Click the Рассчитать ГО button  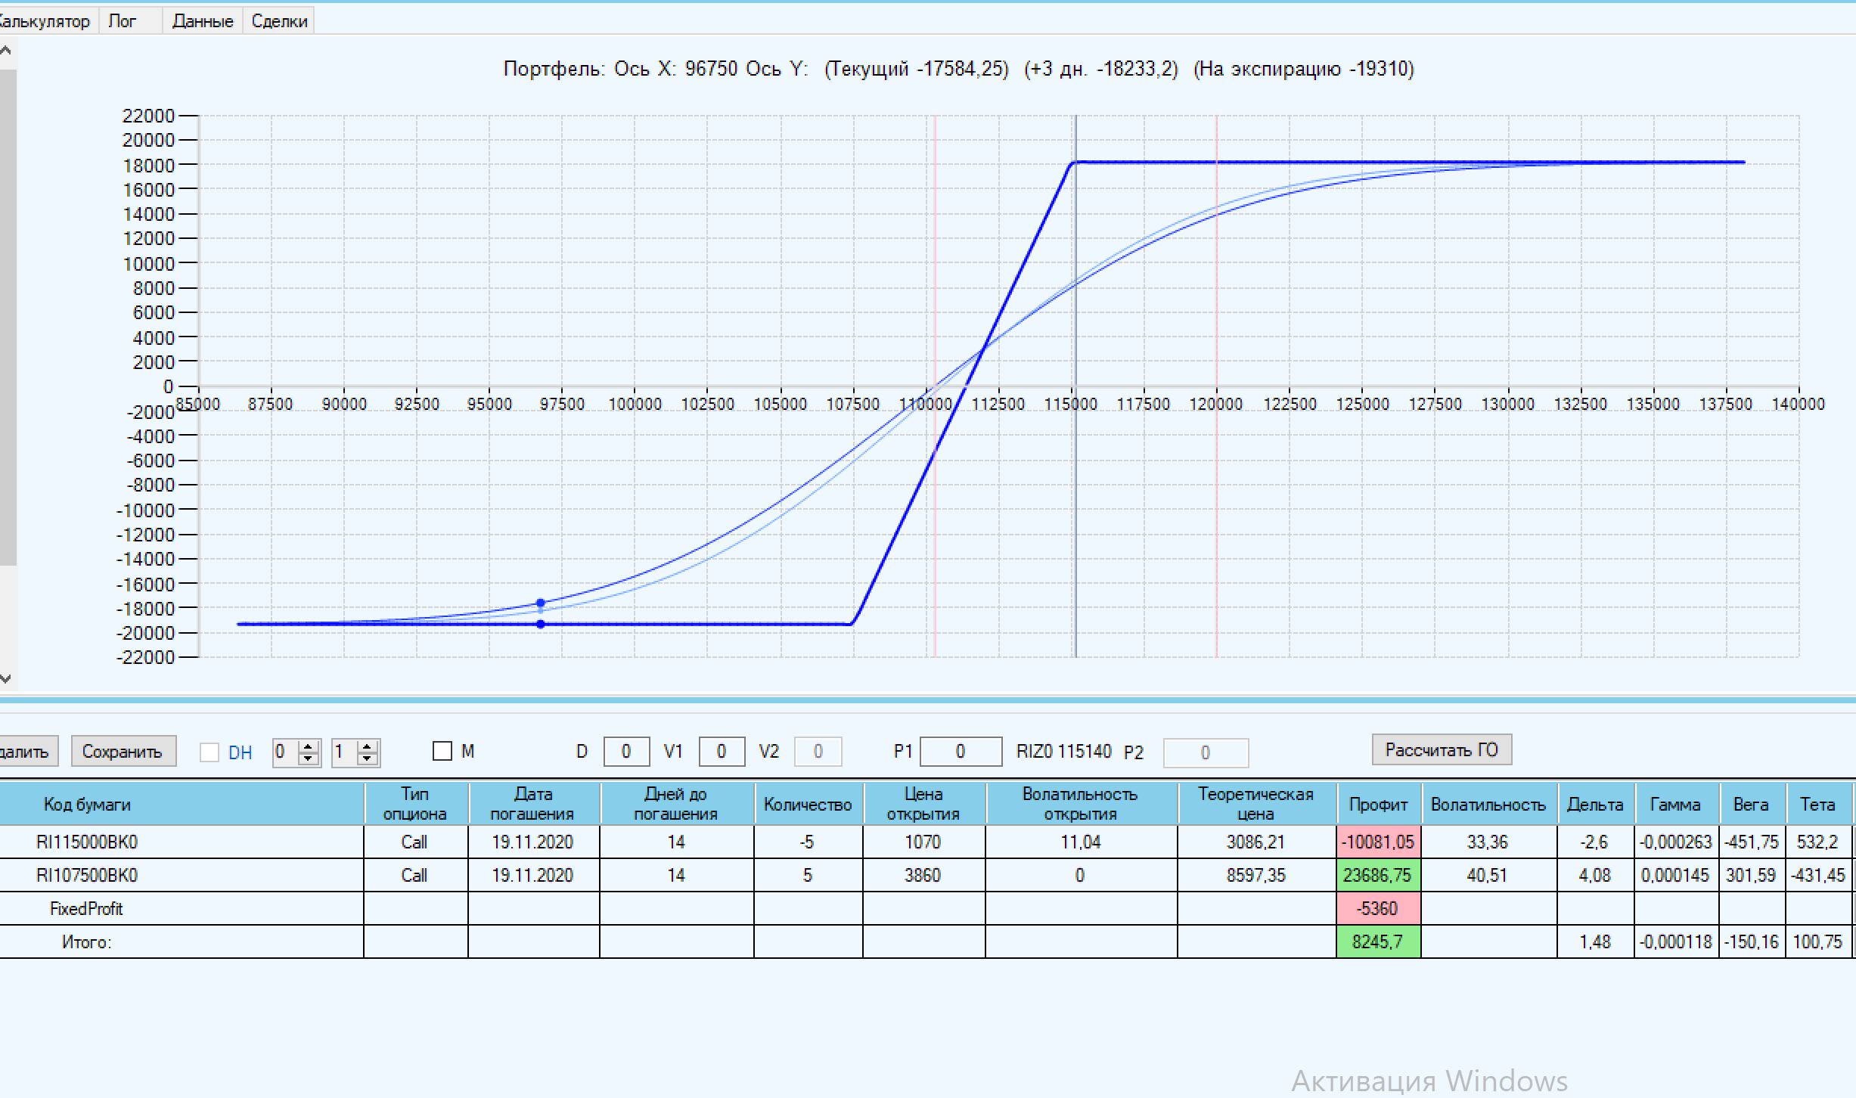(1441, 750)
